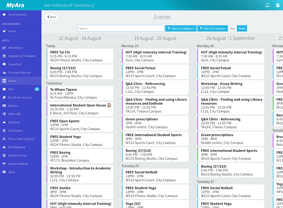Click the Send feedback speech bubble icon
This screenshot has width=283, height=208.
(x=4, y=15)
